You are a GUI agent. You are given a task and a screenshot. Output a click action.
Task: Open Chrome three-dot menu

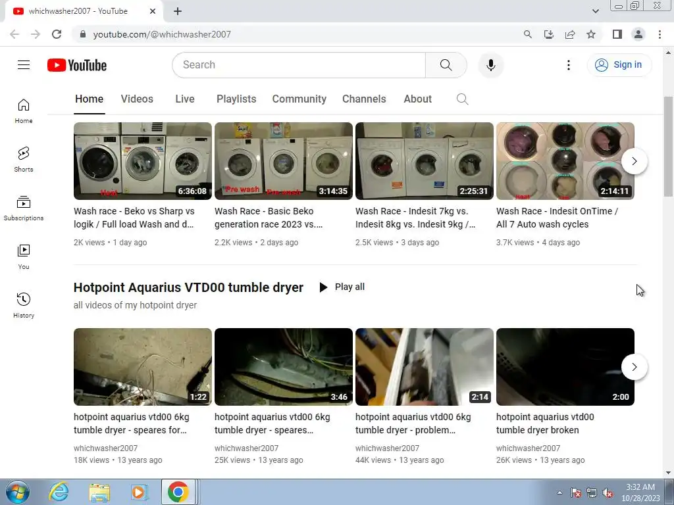coord(660,34)
